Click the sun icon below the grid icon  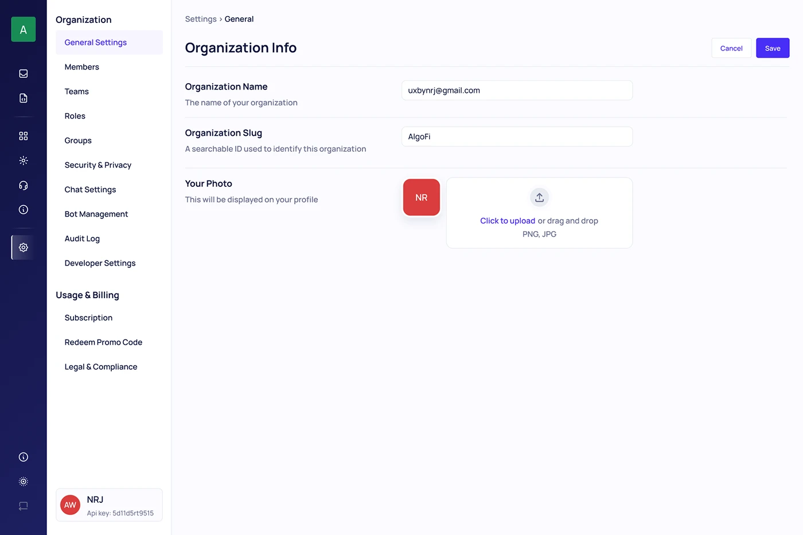pyautogui.click(x=24, y=161)
